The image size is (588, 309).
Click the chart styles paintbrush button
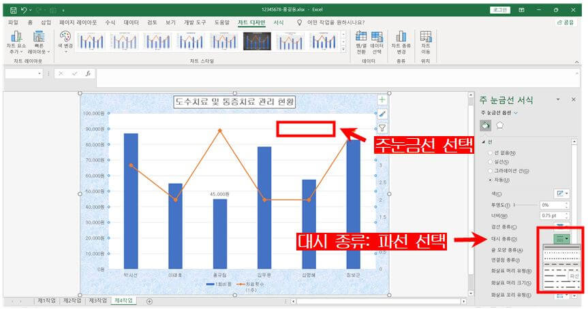[382, 114]
